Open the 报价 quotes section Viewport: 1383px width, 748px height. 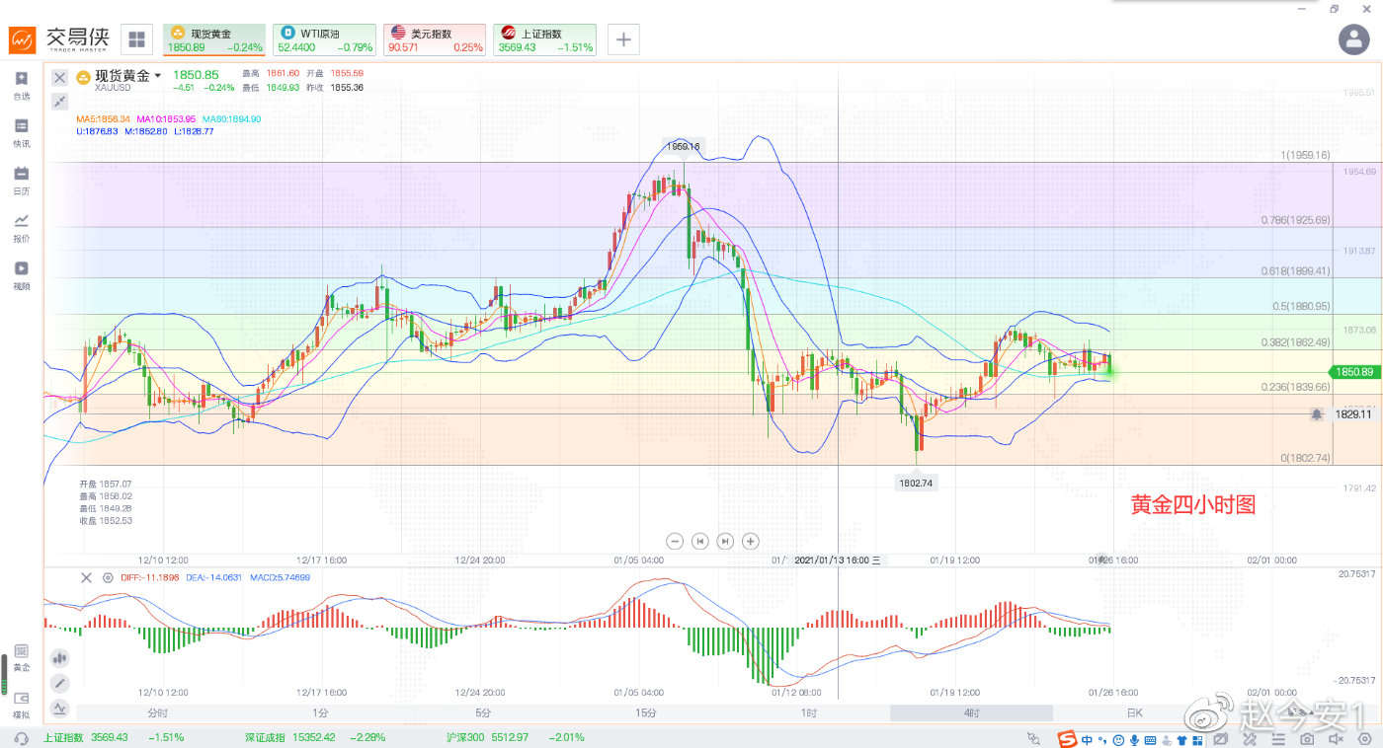coord(22,228)
